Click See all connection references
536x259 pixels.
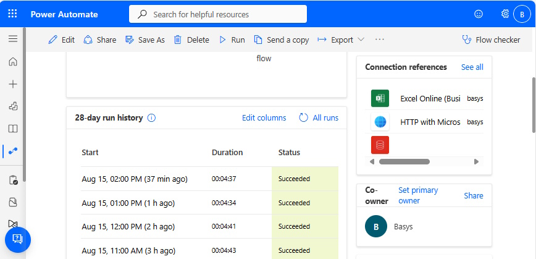click(x=472, y=67)
